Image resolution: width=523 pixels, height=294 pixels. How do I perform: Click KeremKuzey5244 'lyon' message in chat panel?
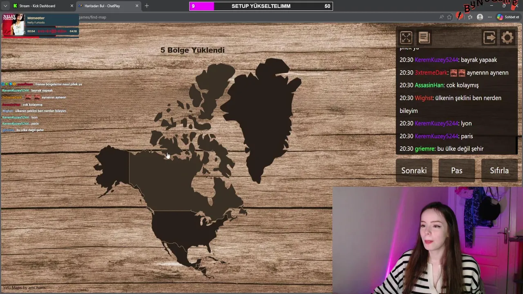pos(436,123)
